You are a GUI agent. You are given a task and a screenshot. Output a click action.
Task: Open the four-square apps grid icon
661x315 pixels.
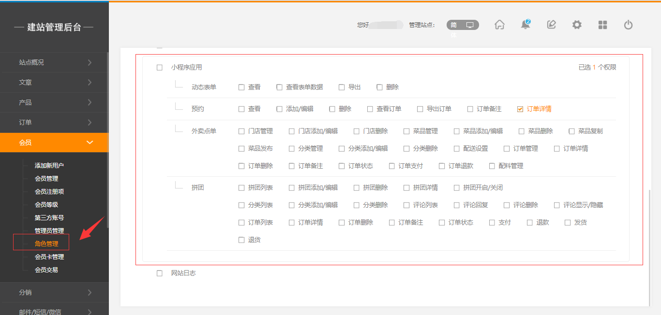coord(602,25)
